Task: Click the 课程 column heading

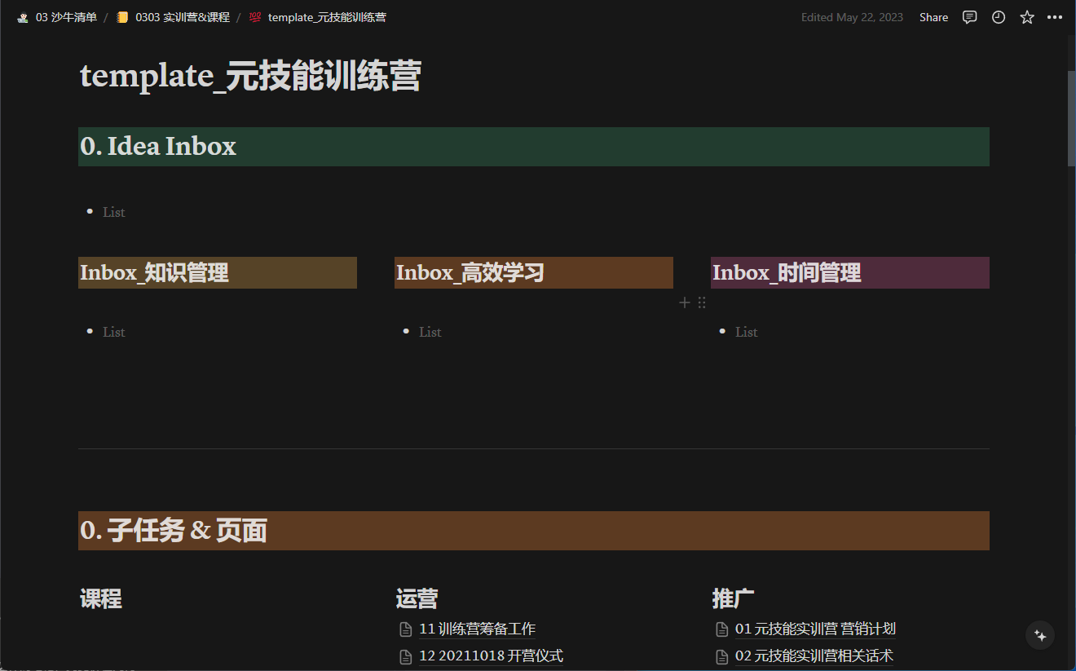Action: [x=101, y=599]
